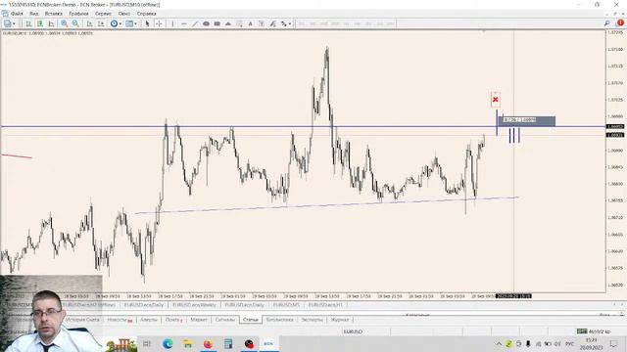627x352 pixels.
Task: Select the text label tool
Action: click(x=262, y=23)
